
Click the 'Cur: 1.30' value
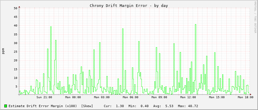click(114, 106)
